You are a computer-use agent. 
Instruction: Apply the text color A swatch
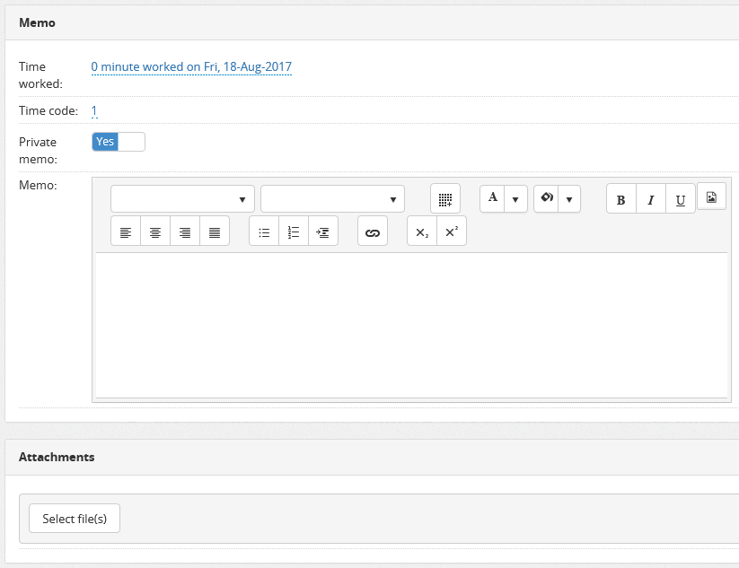[492, 198]
